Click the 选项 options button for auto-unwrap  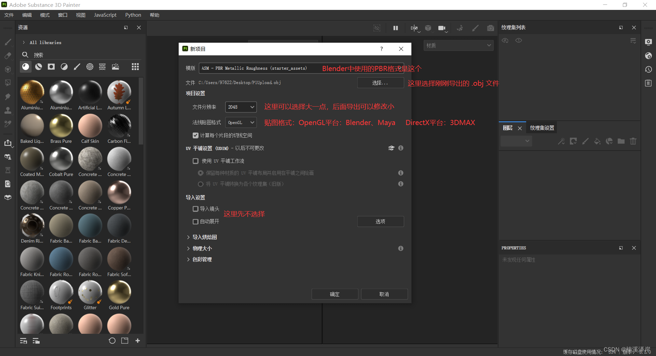(380, 221)
